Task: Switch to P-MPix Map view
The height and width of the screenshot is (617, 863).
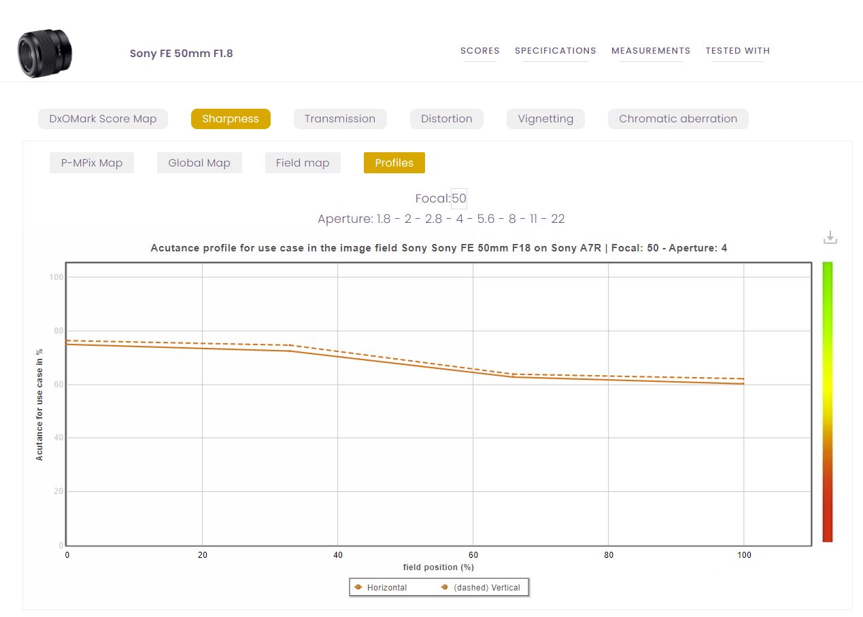Action: point(92,163)
